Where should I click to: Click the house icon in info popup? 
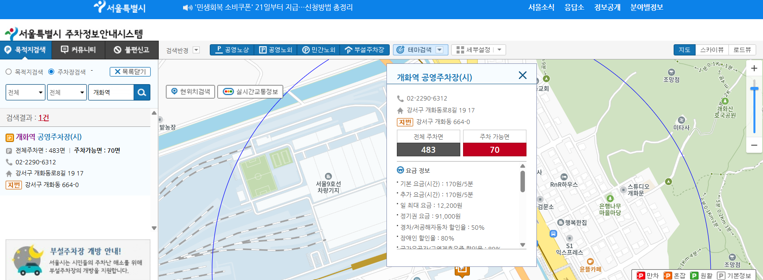400,110
